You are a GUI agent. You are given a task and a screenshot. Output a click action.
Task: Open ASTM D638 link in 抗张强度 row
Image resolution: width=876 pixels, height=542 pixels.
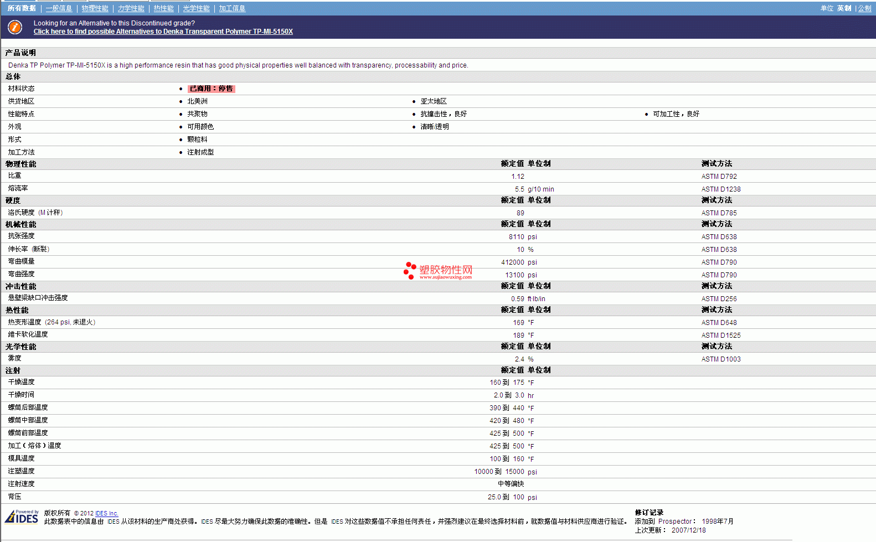pyautogui.click(x=719, y=237)
